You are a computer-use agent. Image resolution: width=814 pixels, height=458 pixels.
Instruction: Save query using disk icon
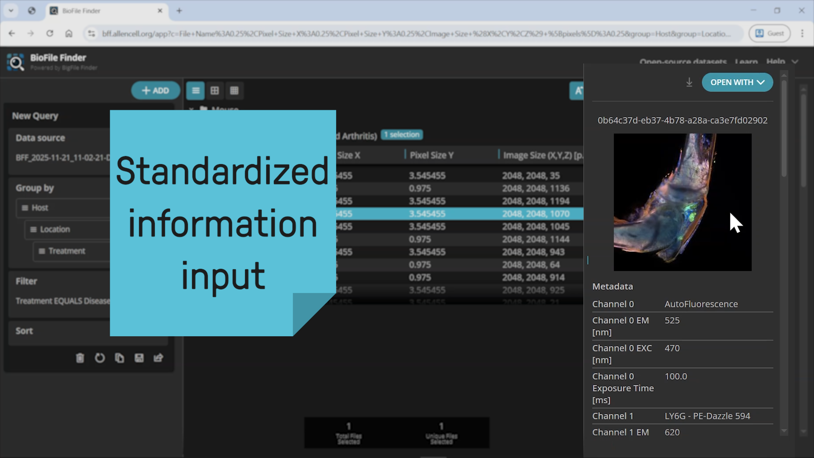pyautogui.click(x=139, y=358)
